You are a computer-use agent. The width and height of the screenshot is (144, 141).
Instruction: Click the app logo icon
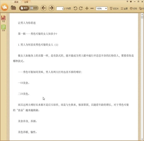[4, 7]
